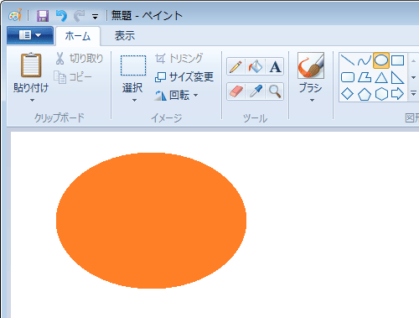Click the orange ellipse on the canvas

[151, 221]
